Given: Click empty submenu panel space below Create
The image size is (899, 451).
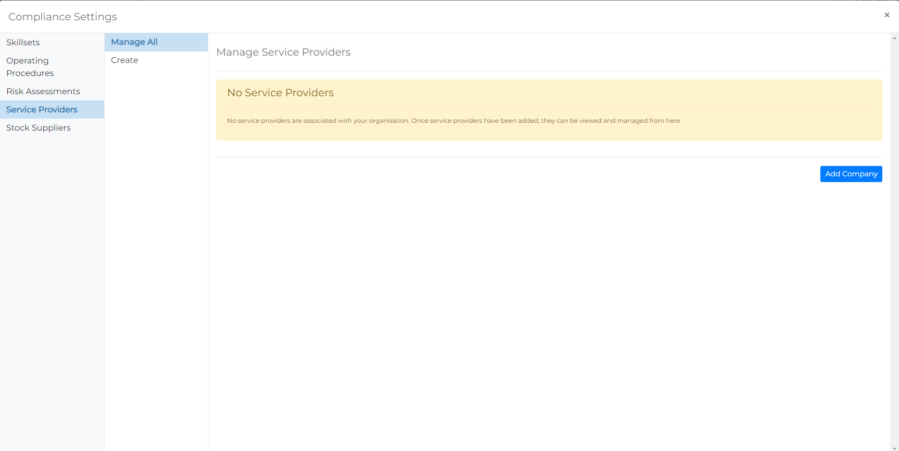Looking at the screenshot, I should 156,260.
